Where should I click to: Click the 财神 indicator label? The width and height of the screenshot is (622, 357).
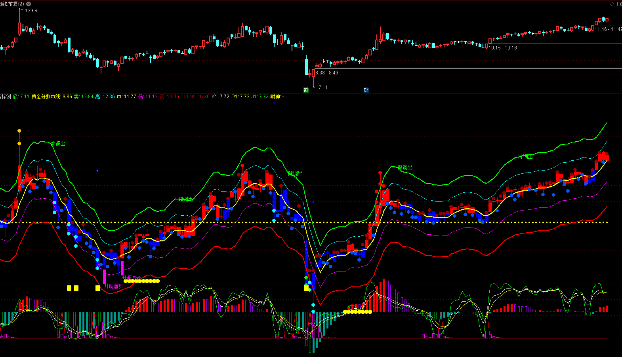(x=277, y=97)
